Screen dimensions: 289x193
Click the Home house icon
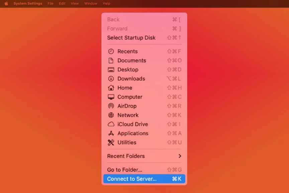[111, 88]
